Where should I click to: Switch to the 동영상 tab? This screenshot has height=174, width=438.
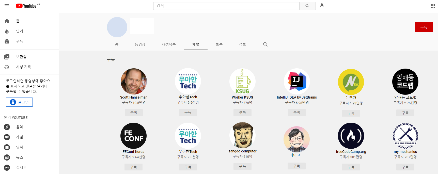click(x=140, y=44)
